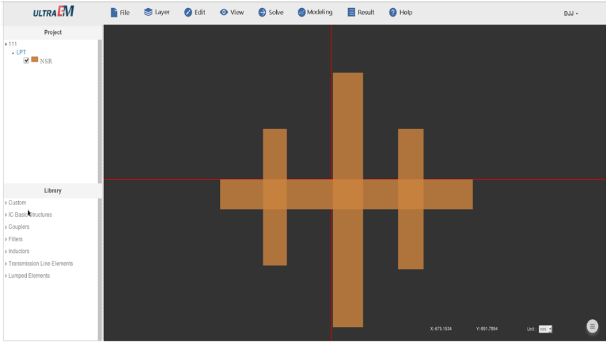Click the Modeling icon in toolbar
Viewport: 606px width, 342px height.
click(301, 12)
